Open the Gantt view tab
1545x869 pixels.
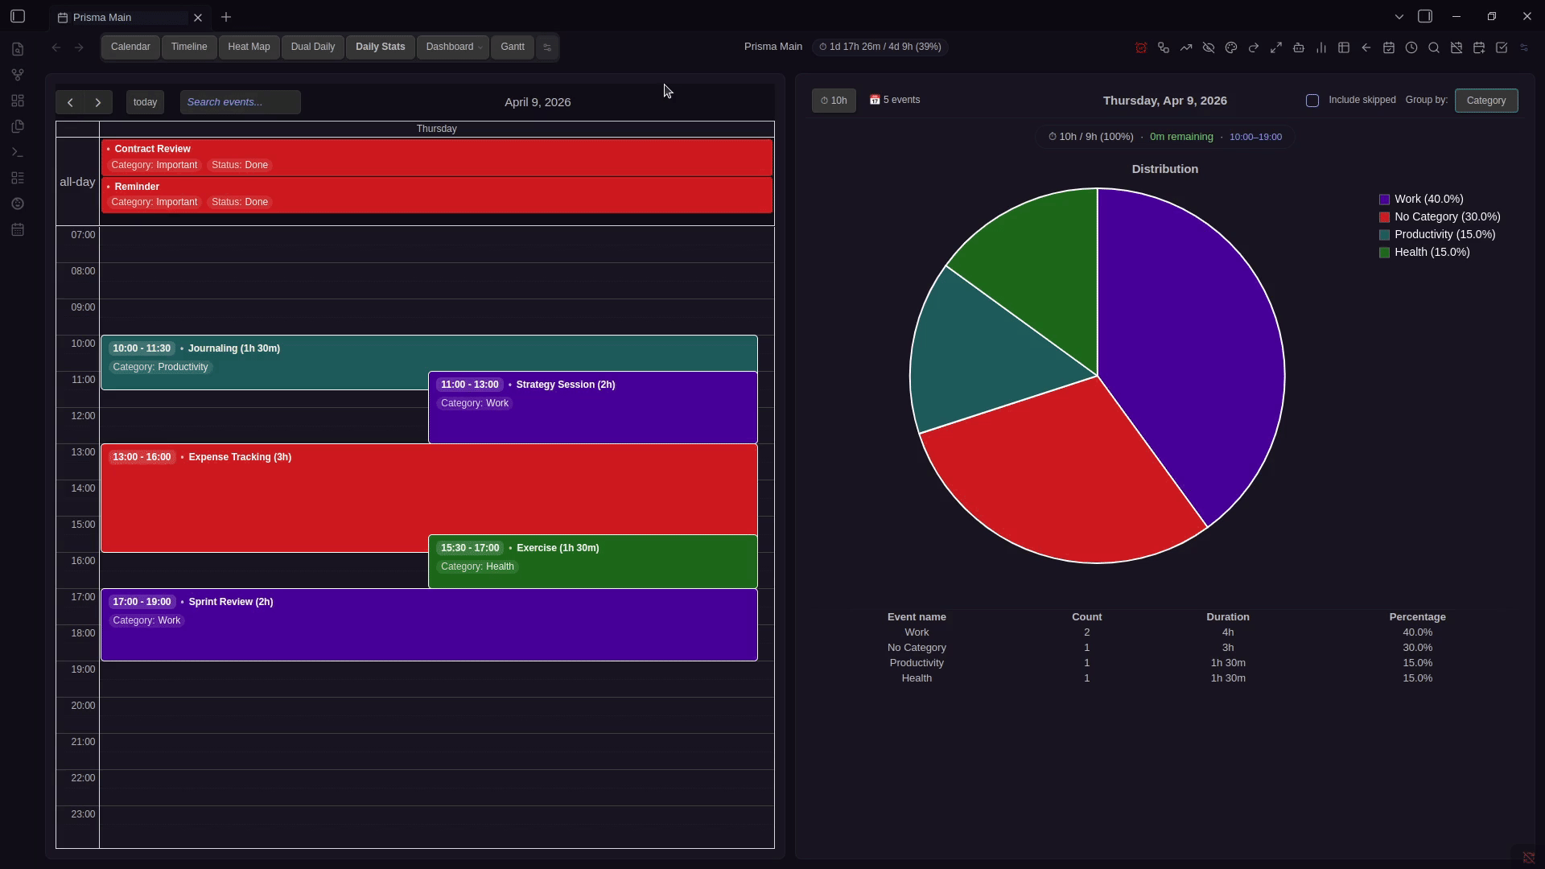(512, 47)
